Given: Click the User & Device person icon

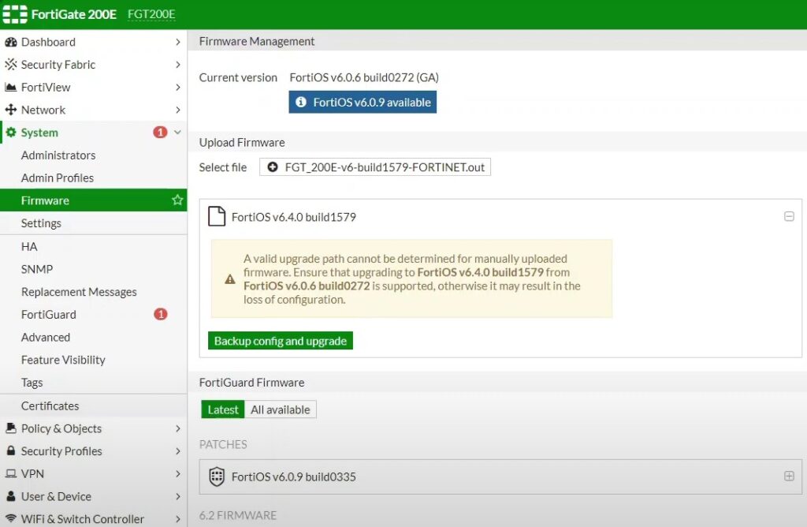Looking at the screenshot, I should tap(11, 496).
